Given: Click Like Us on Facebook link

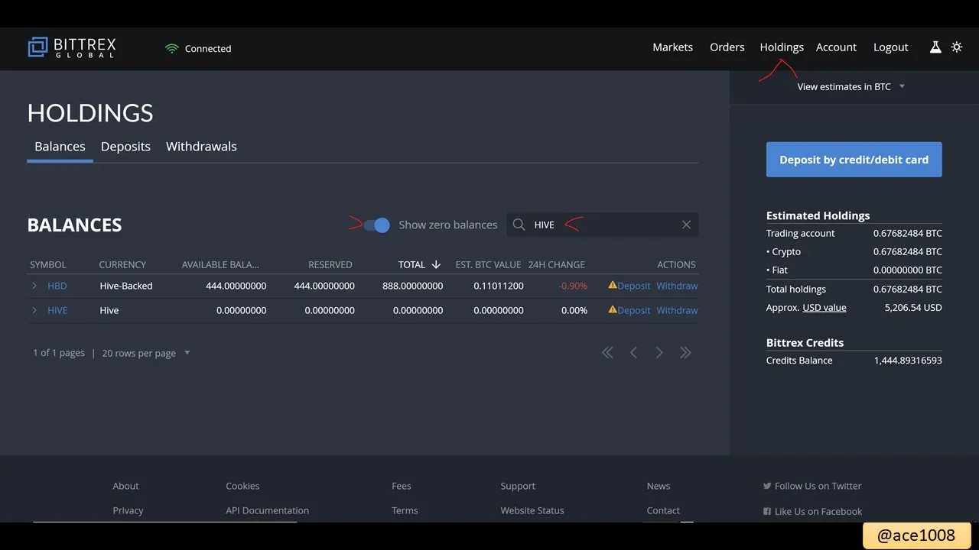Looking at the screenshot, I should (818, 511).
